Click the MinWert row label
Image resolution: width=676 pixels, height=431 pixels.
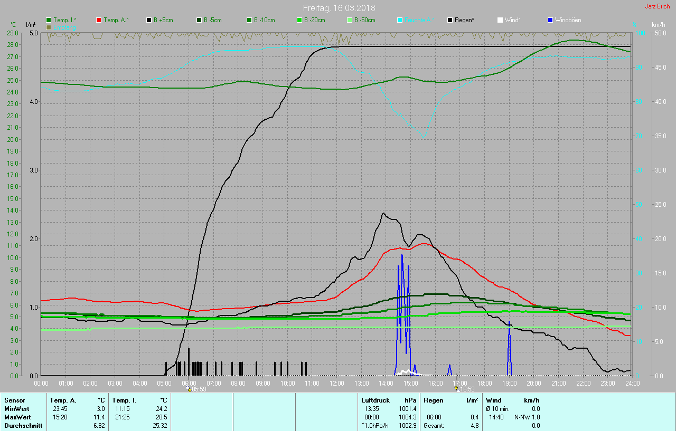click(17, 409)
